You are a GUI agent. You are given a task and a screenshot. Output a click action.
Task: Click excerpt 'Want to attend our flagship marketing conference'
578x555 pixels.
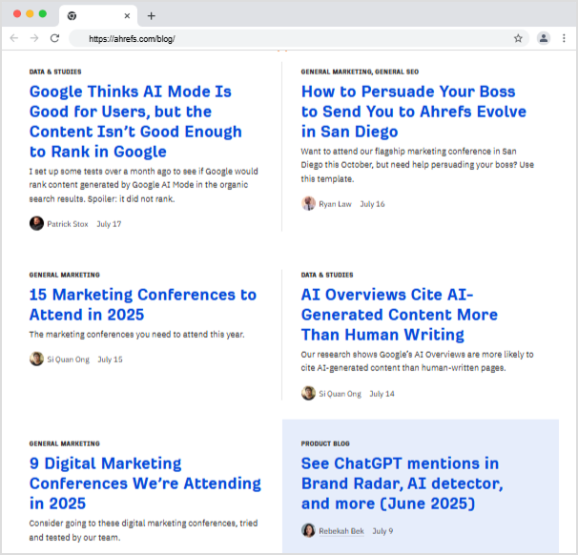click(x=417, y=165)
